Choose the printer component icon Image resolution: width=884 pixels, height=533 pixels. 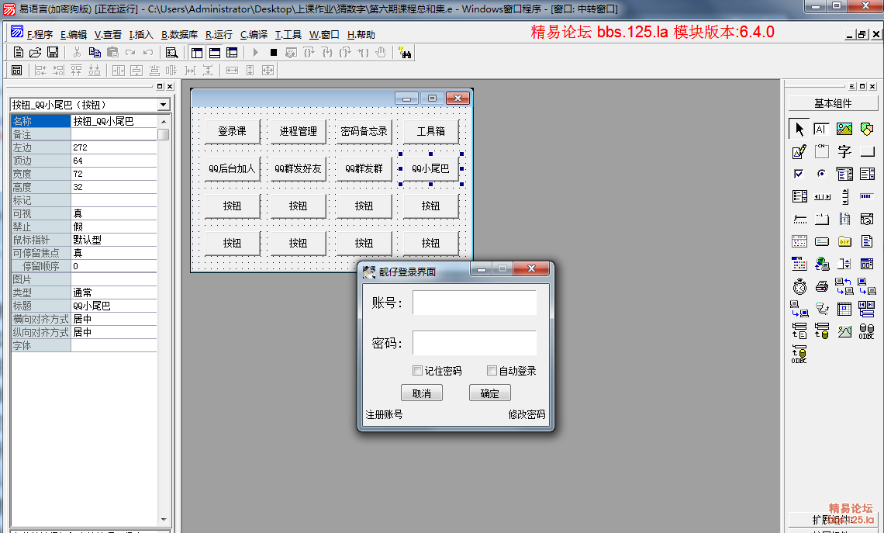(x=822, y=286)
